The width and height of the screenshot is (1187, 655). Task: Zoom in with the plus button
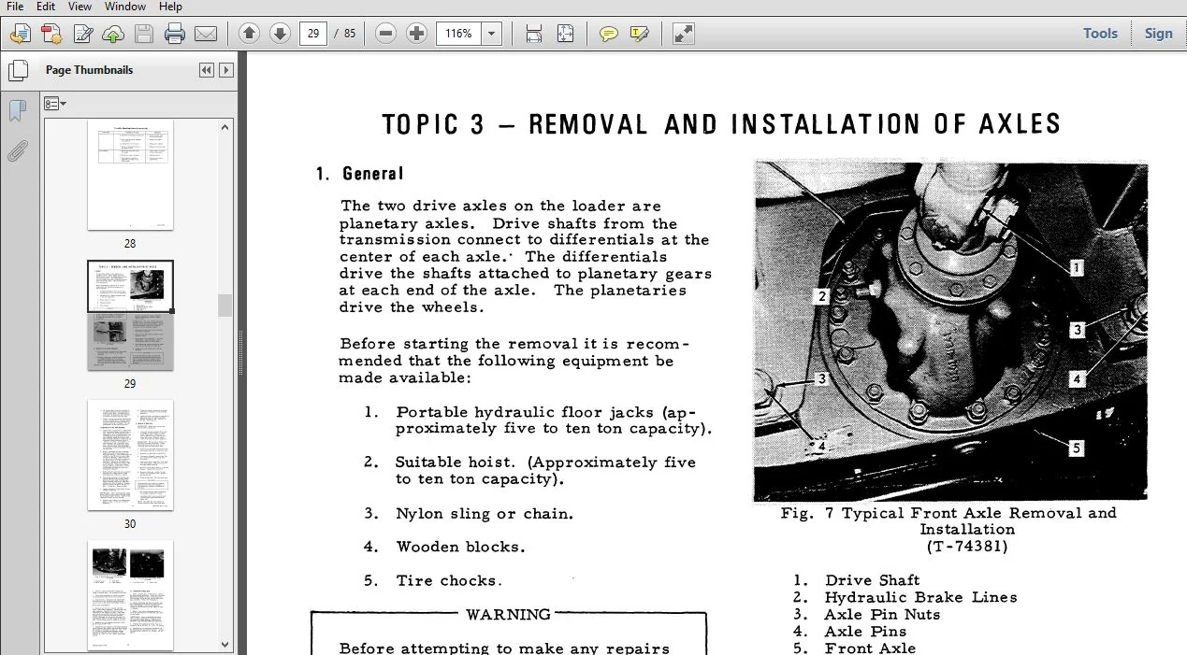[417, 34]
